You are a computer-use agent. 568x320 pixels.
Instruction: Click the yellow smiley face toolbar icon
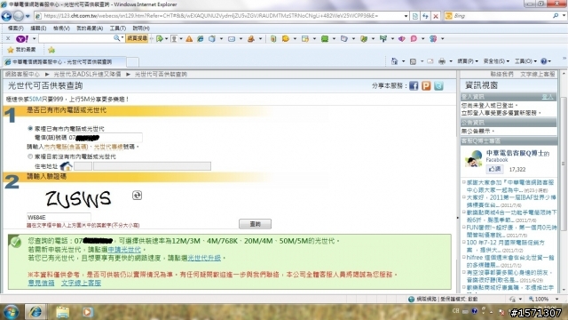[286, 38]
